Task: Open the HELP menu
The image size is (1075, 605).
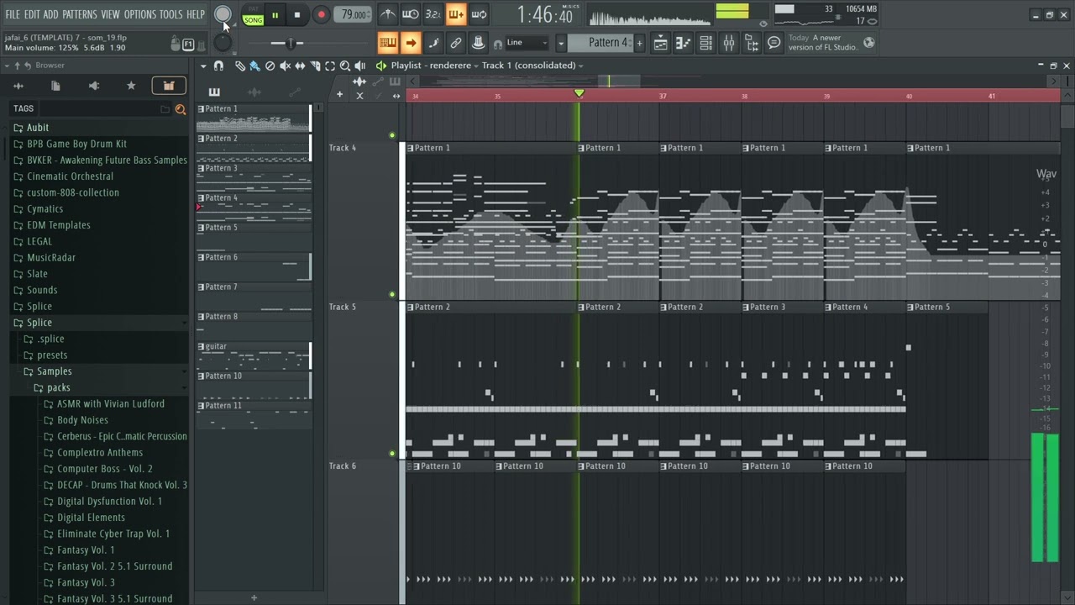Action: (196, 14)
